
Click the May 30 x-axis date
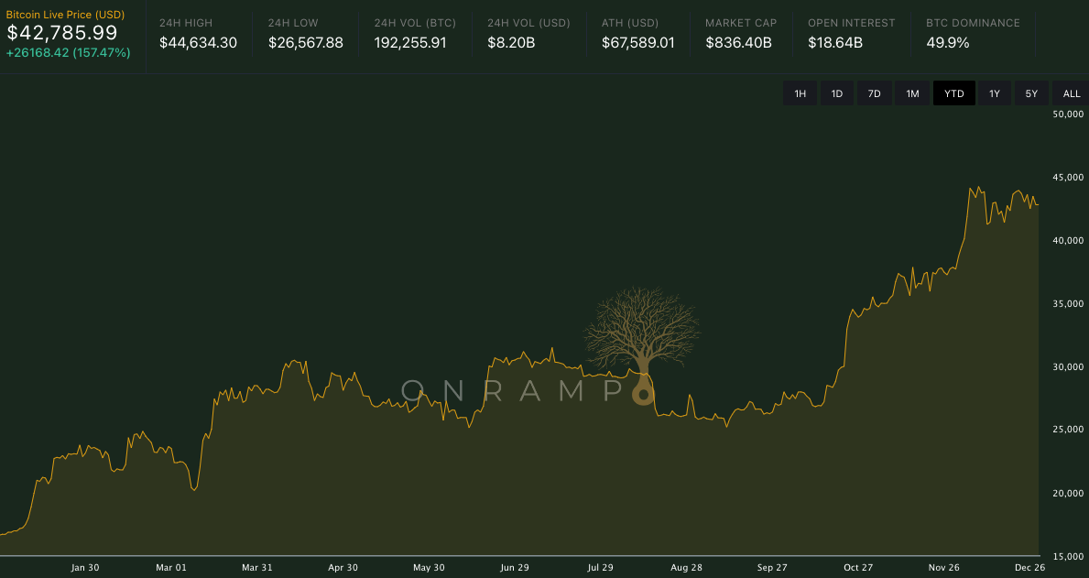(429, 568)
